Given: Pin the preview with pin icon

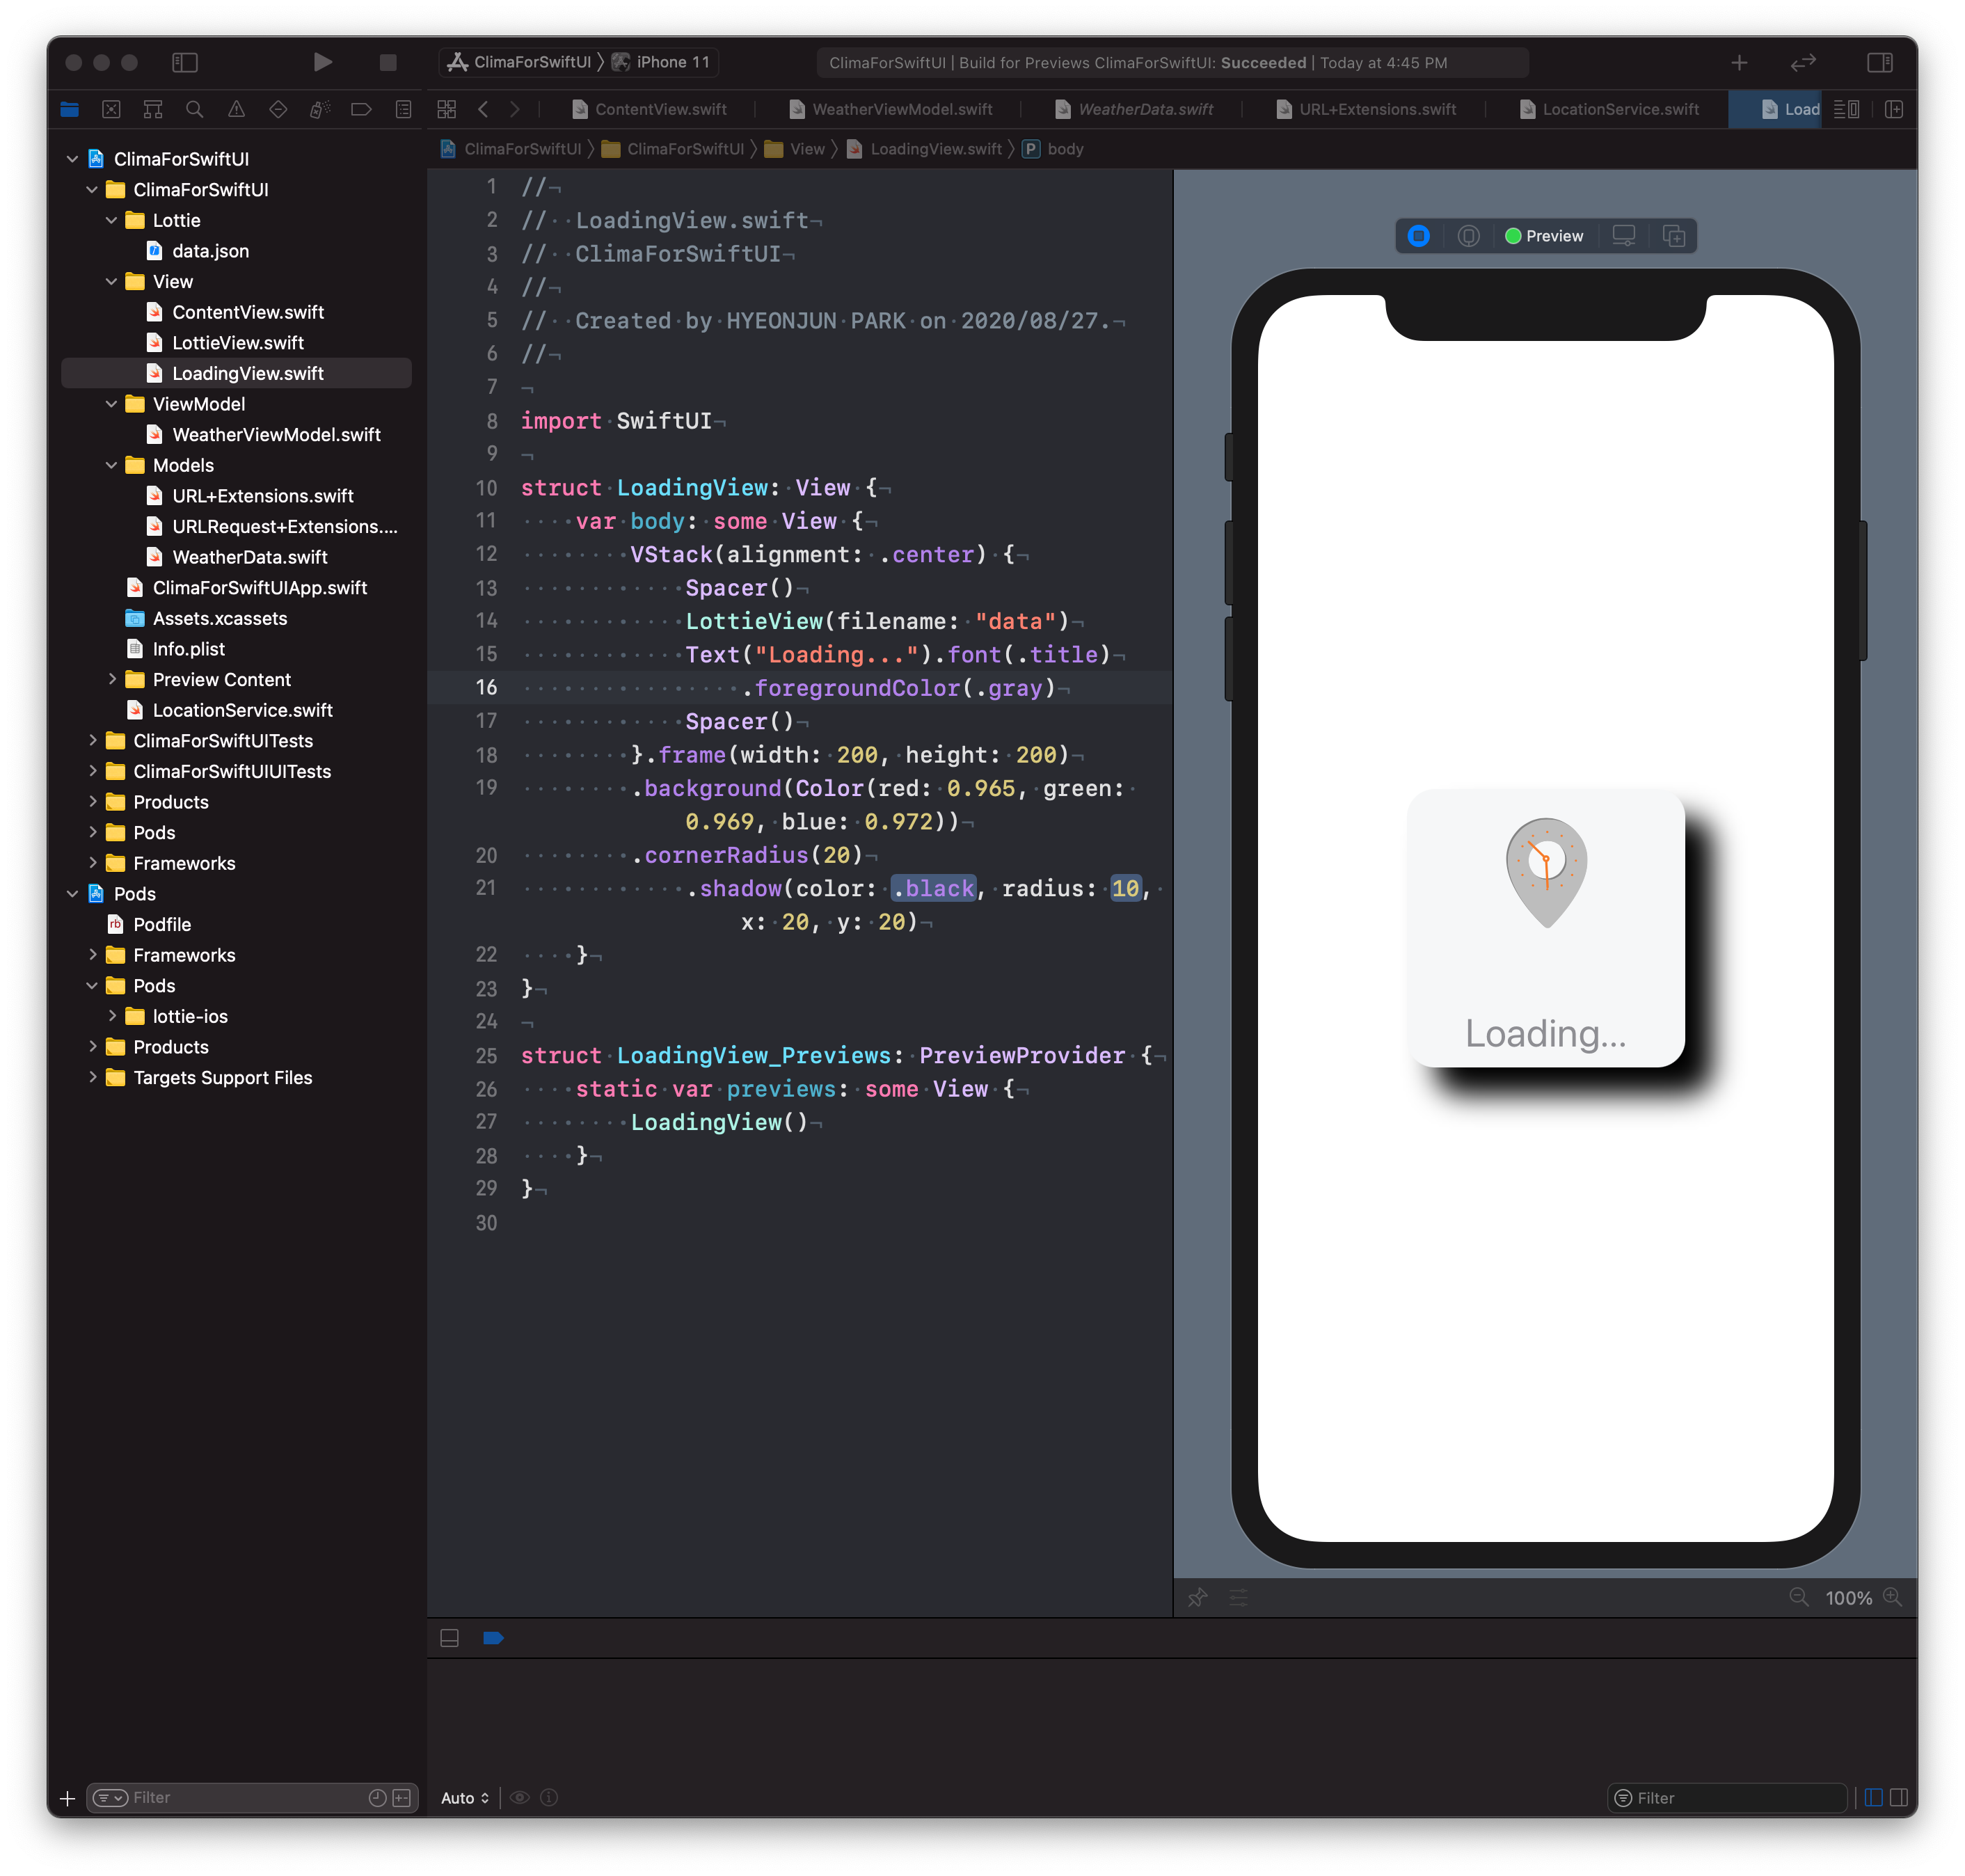Looking at the screenshot, I should pyautogui.click(x=1197, y=1597).
